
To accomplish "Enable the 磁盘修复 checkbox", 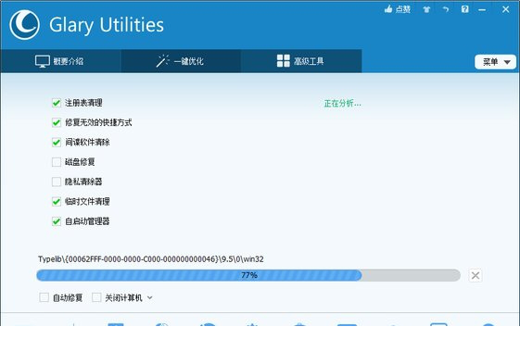I will 57,162.
